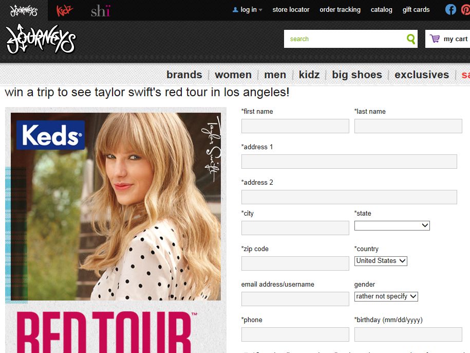Viewport: 470px width, 353px height.
Task: Open the brands menu
Action: click(x=184, y=75)
